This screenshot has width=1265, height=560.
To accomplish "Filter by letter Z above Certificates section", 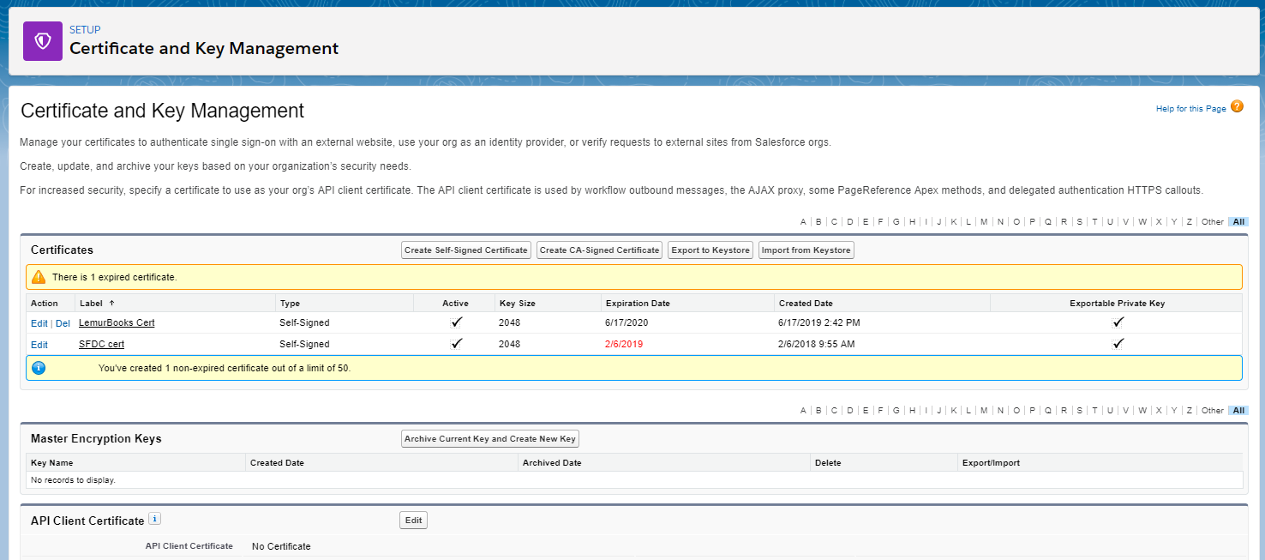I will coord(1190,222).
